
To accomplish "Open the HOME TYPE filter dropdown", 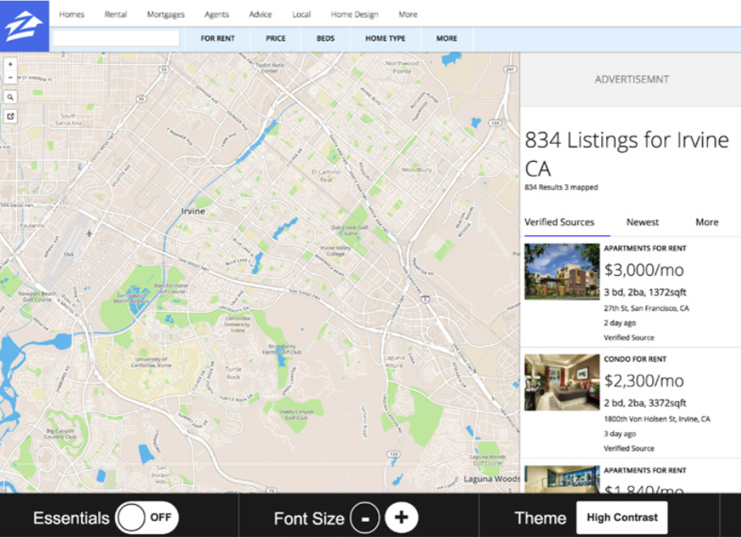I will coord(385,39).
